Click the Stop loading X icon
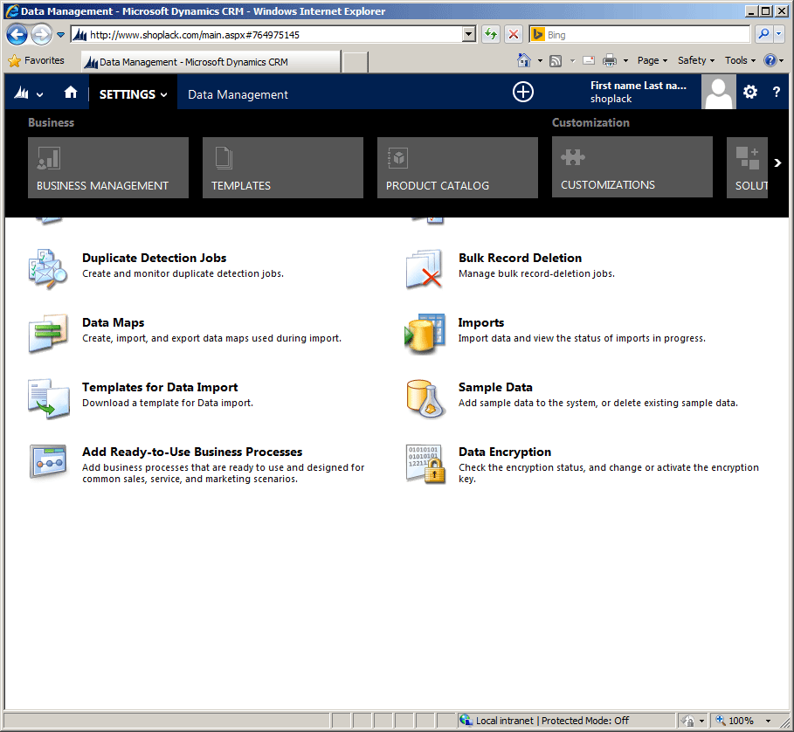 pyautogui.click(x=514, y=34)
